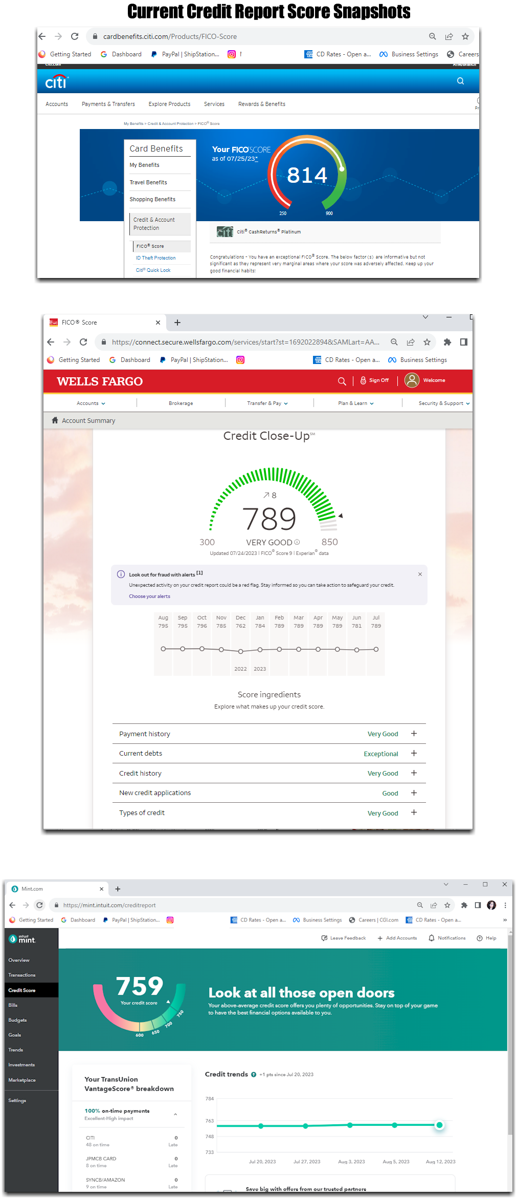Open Budgets in the Mint sidebar
Screen dimensions: 516x1198
17,1020
